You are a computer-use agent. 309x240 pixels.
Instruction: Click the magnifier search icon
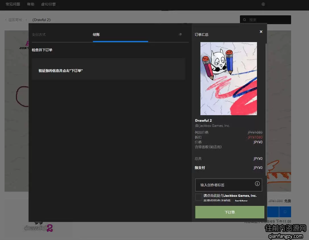pos(244,20)
